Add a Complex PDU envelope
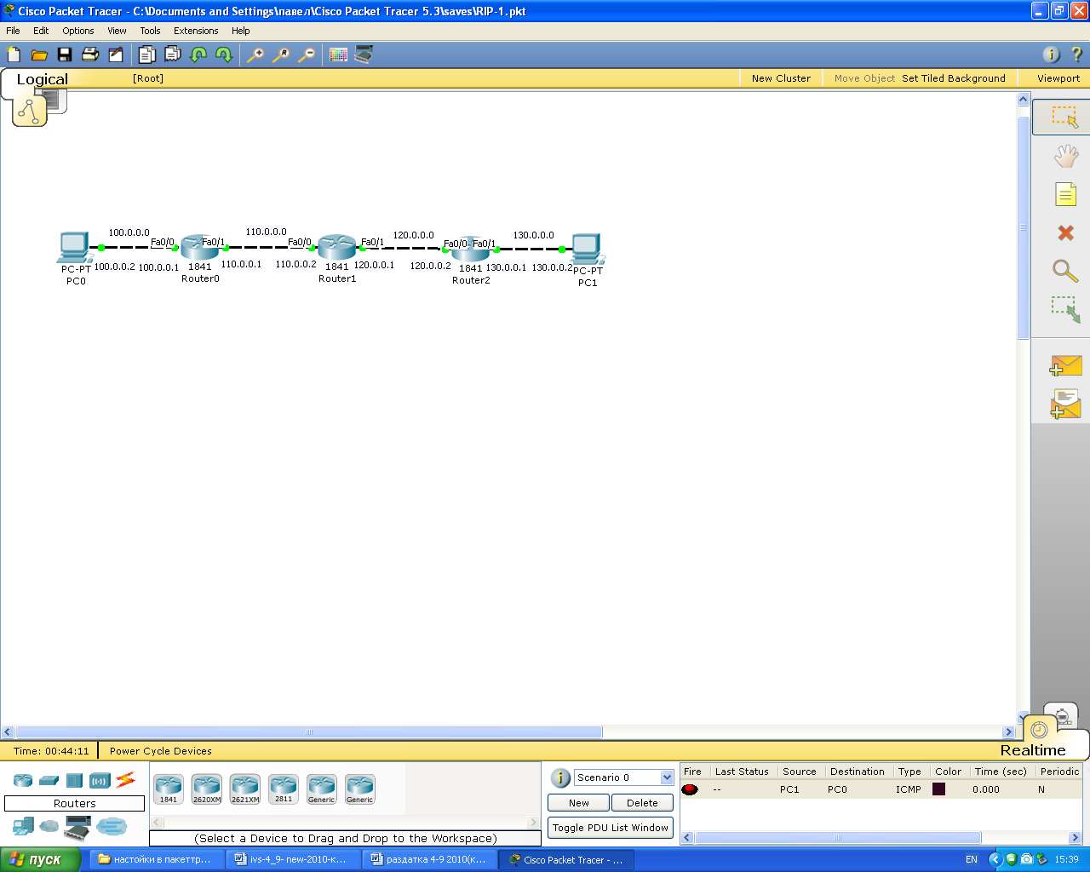The width and height of the screenshot is (1090, 872). pyautogui.click(x=1065, y=404)
